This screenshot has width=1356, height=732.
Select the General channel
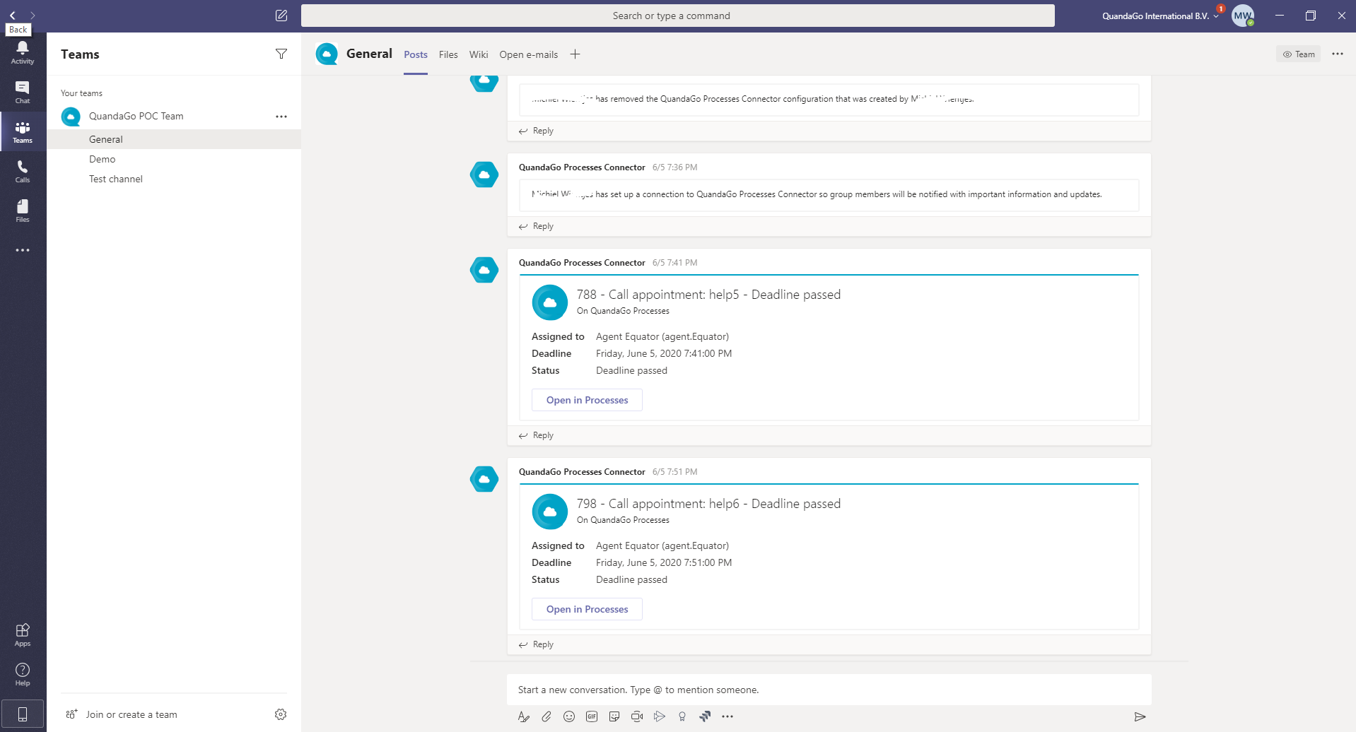point(174,139)
